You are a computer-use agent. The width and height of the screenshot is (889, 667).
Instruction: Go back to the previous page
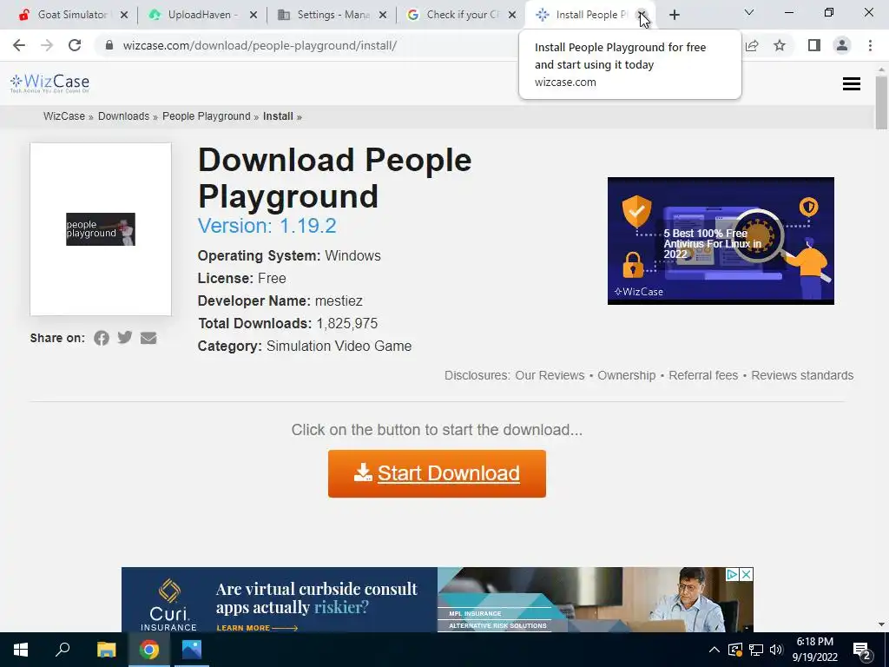coord(19,45)
